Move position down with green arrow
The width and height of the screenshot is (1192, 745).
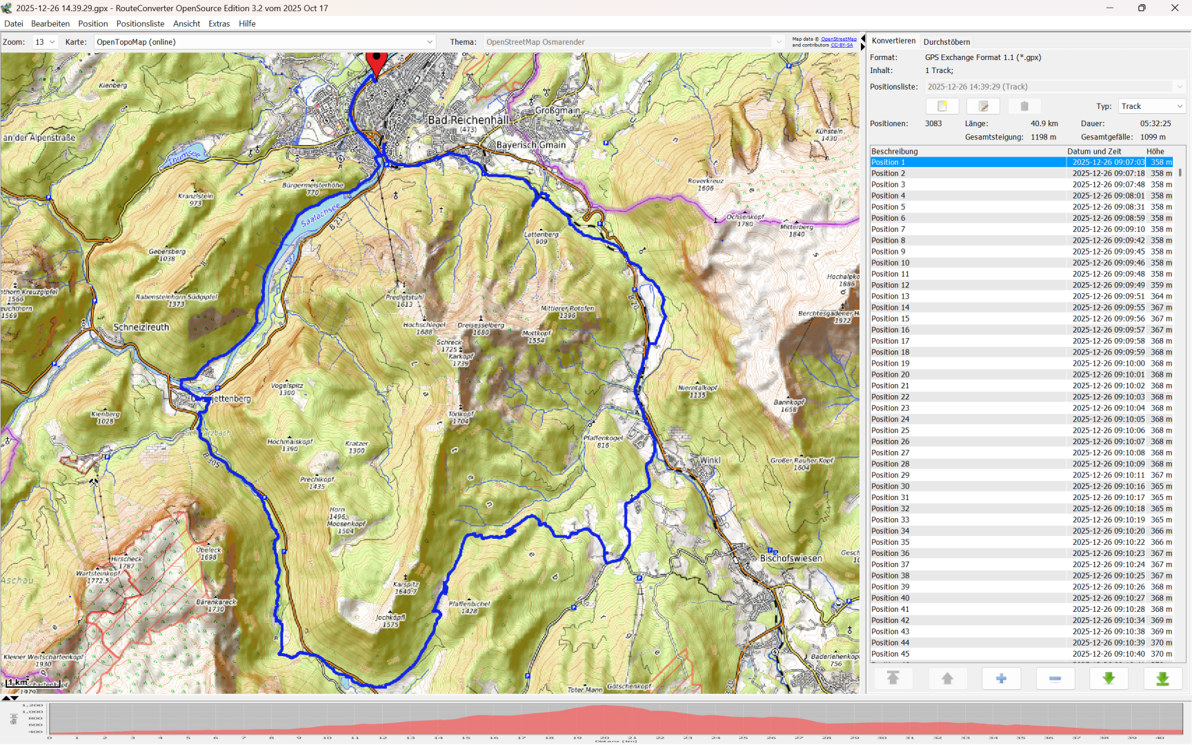1109,679
